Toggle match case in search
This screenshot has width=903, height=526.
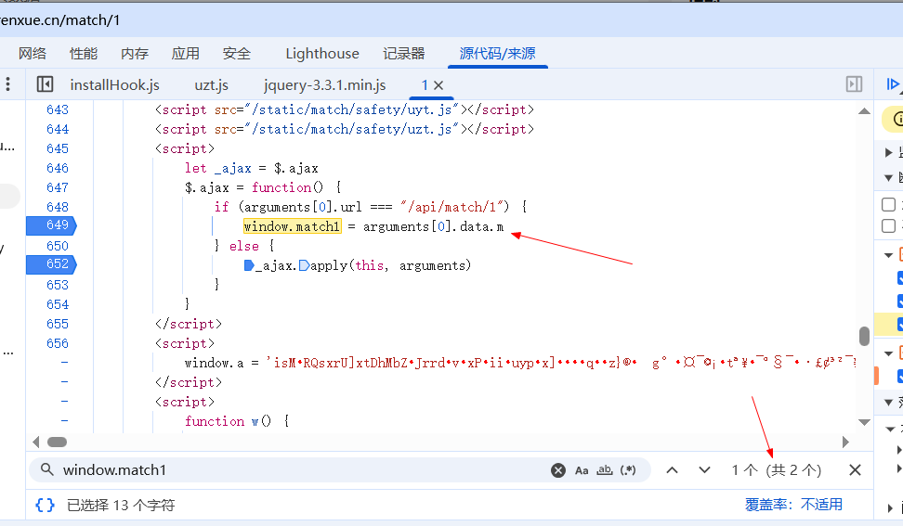coord(582,470)
